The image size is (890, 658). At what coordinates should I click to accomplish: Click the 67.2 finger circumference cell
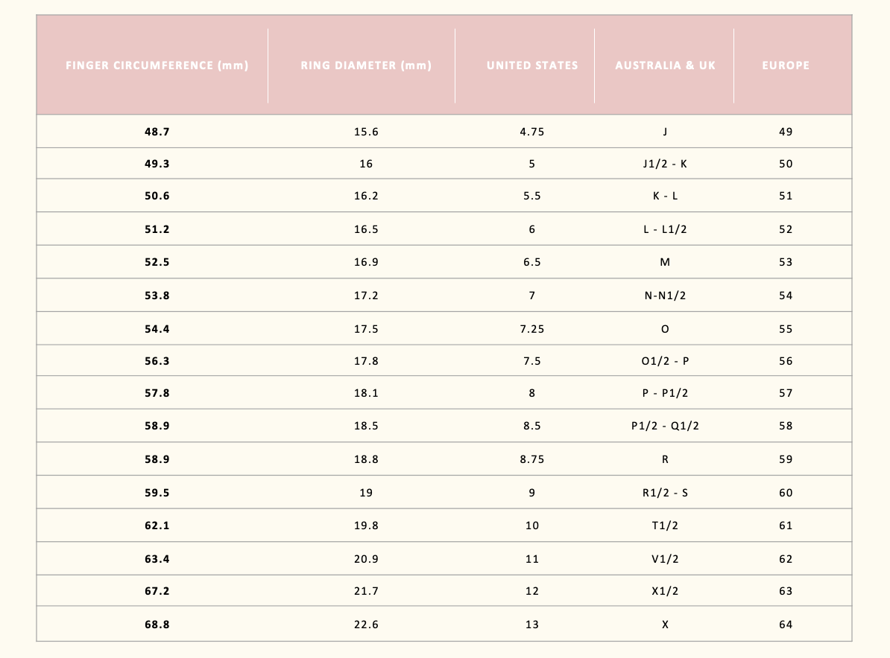coord(157,591)
